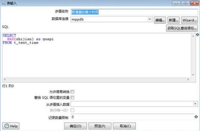Viewport: 200px width, 131px height.
Task: Open the 数据库连接 mppdb dropdown
Action: (x=150, y=19)
